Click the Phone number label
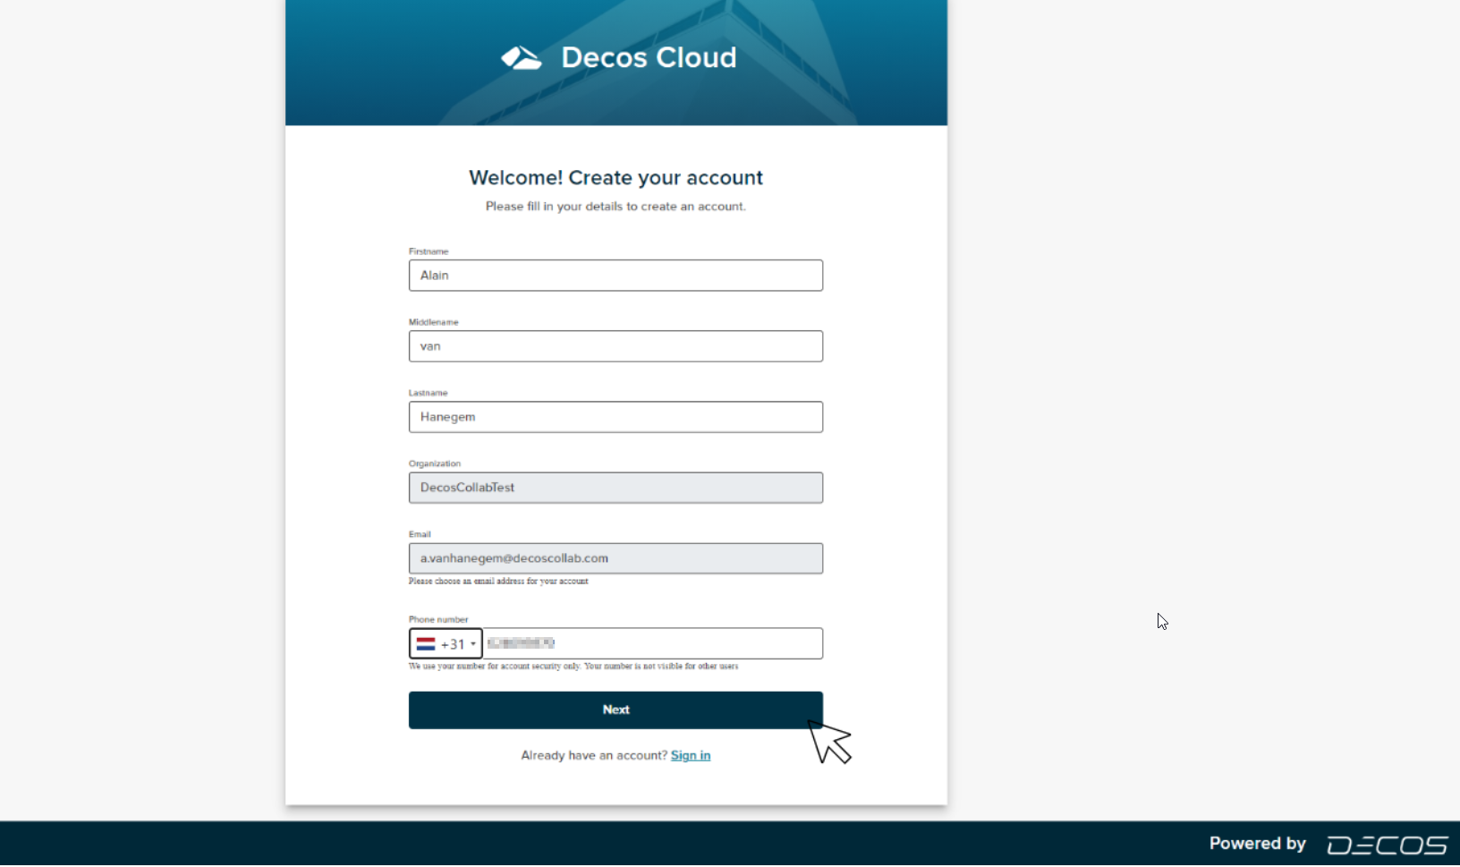 click(438, 620)
